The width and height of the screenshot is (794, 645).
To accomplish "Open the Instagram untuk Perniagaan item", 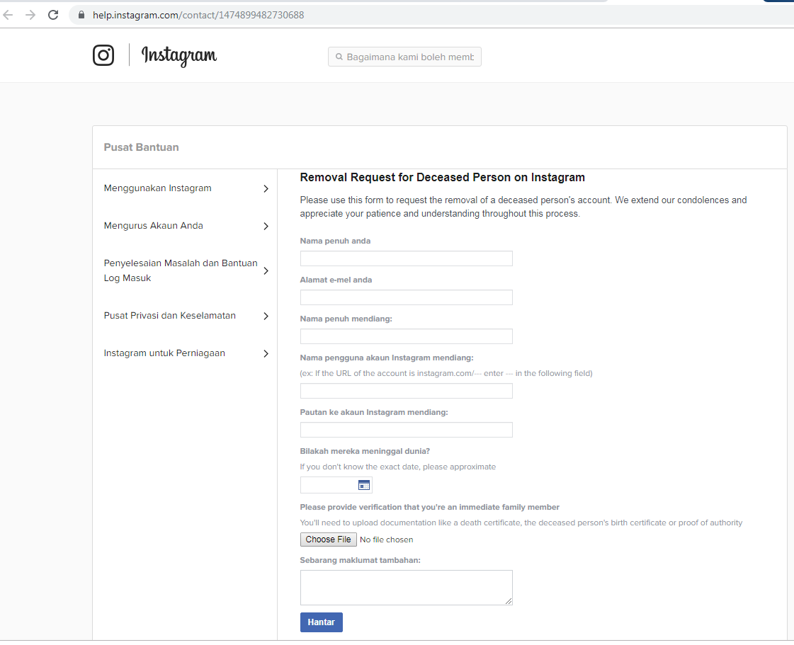I will point(164,353).
